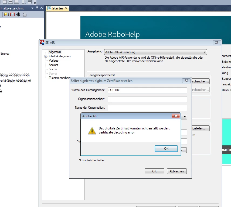Click OK in the certificate creation dialog
The width and height of the screenshot is (231, 207).
click(x=154, y=171)
